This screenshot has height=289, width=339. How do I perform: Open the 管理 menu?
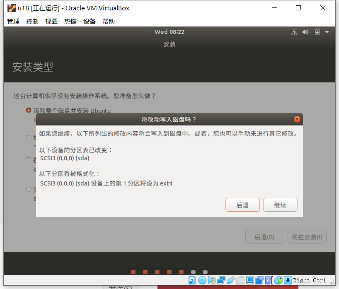13,21
